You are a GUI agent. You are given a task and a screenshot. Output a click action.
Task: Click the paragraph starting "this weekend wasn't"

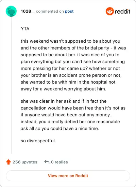click(x=73, y=65)
